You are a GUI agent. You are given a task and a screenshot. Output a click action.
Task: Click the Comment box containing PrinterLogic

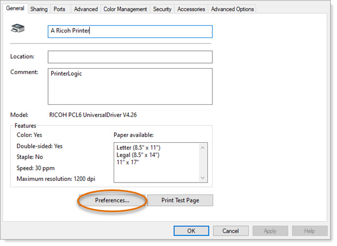point(129,86)
